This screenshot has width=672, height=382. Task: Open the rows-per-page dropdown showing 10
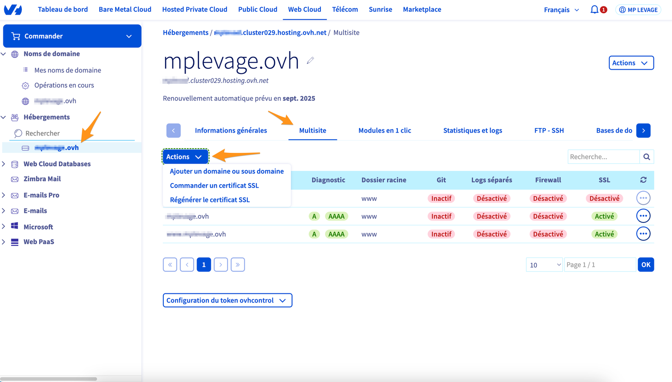coord(544,265)
